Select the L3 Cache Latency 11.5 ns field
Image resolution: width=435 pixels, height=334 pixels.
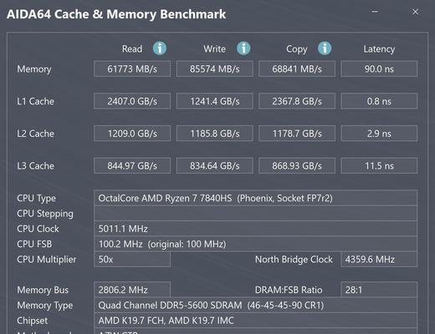click(379, 165)
